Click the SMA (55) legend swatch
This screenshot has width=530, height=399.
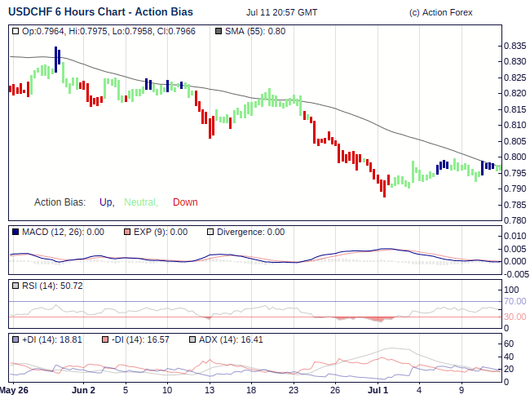[x=218, y=31]
